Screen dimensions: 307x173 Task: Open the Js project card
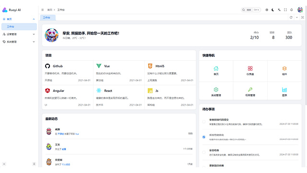click(170, 97)
